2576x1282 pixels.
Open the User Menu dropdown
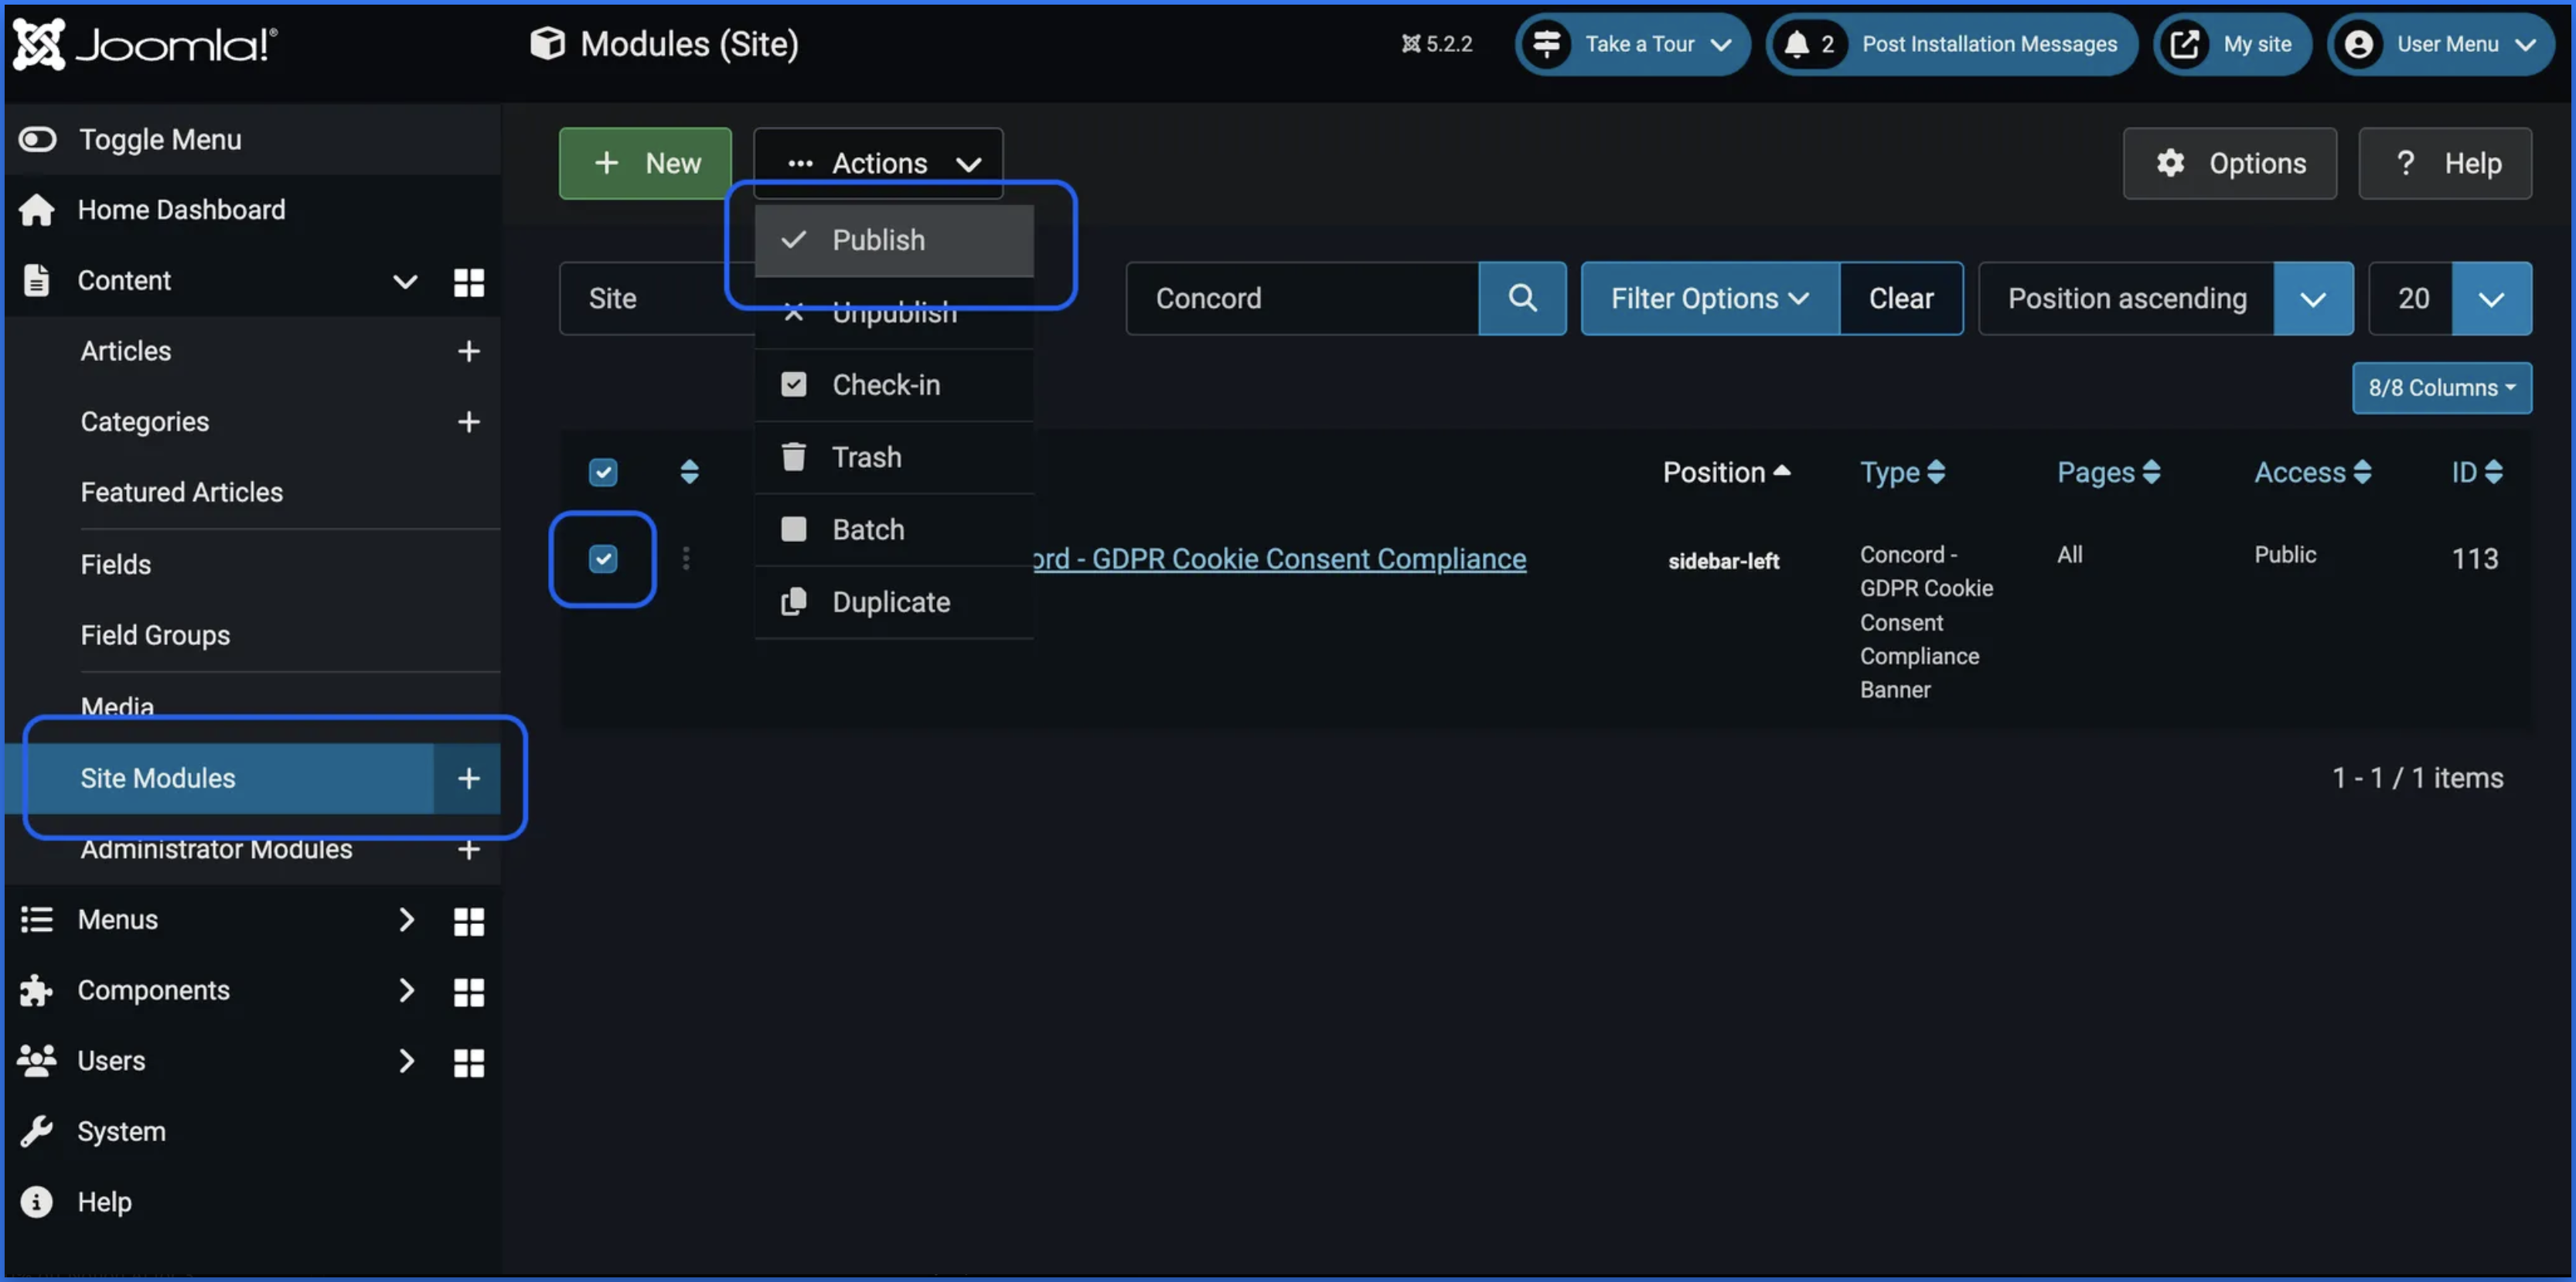tap(2441, 44)
